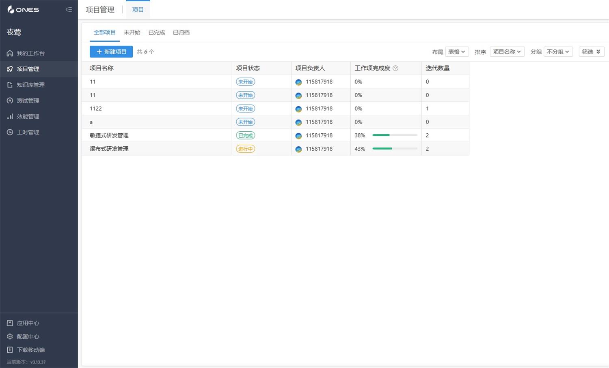Click the ONES logo
Viewport: 609px width, 368px height.
click(x=23, y=9)
